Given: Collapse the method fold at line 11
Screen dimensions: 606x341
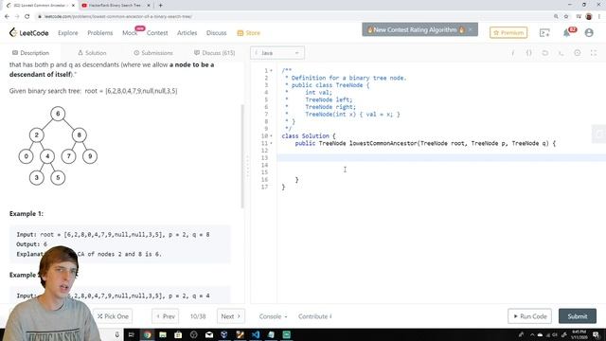Looking at the screenshot, I should click(271, 143).
